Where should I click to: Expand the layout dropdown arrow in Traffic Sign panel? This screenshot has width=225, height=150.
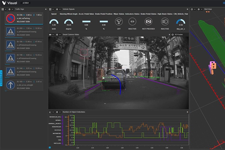[6, 9]
